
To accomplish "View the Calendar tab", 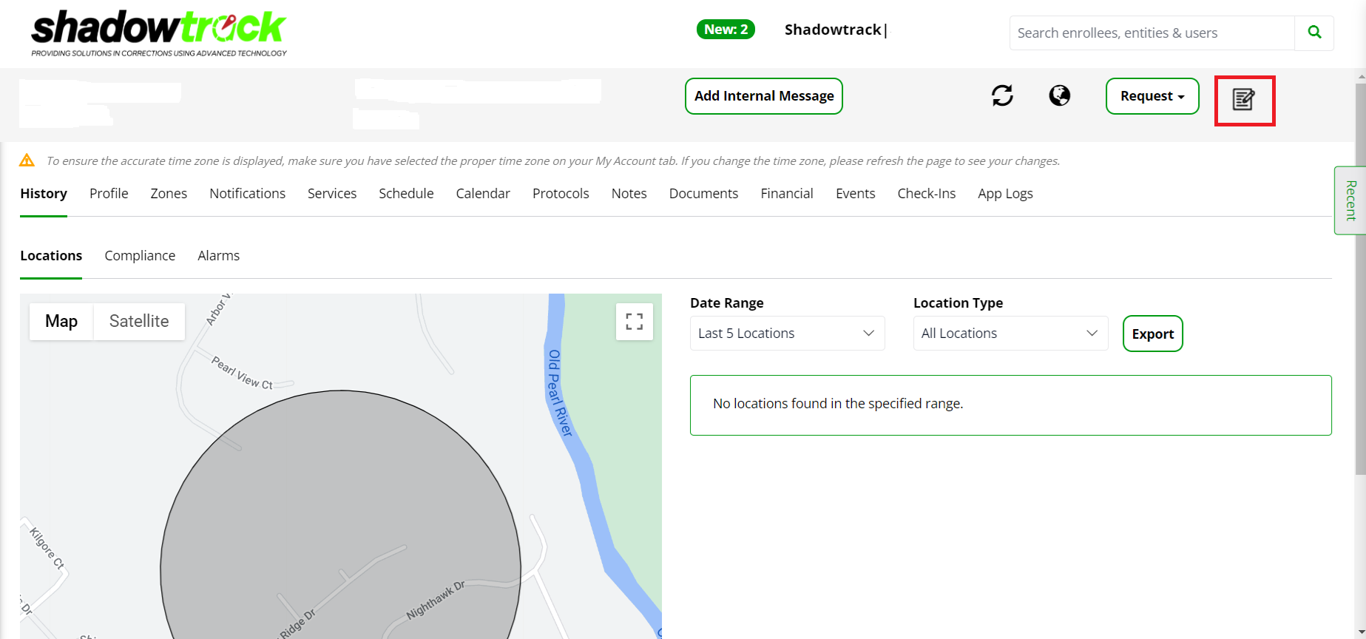I will (483, 194).
